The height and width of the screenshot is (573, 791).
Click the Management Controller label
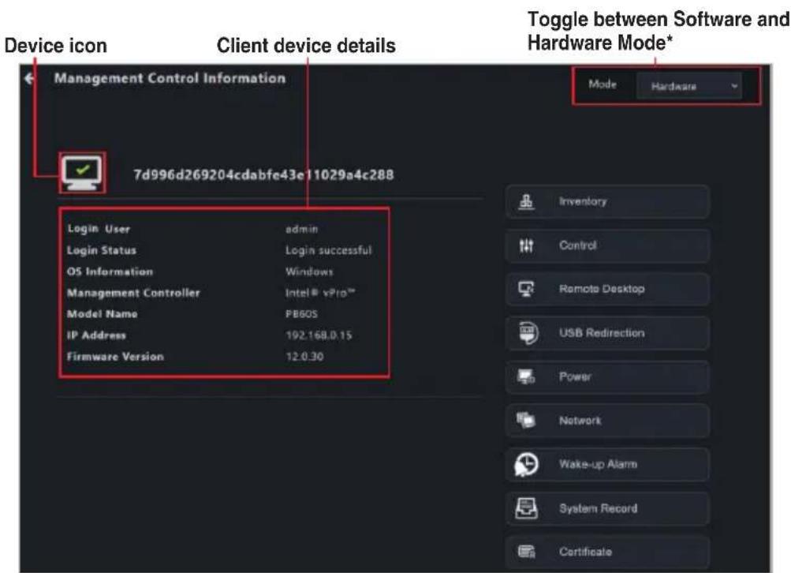click(x=133, y=293)
